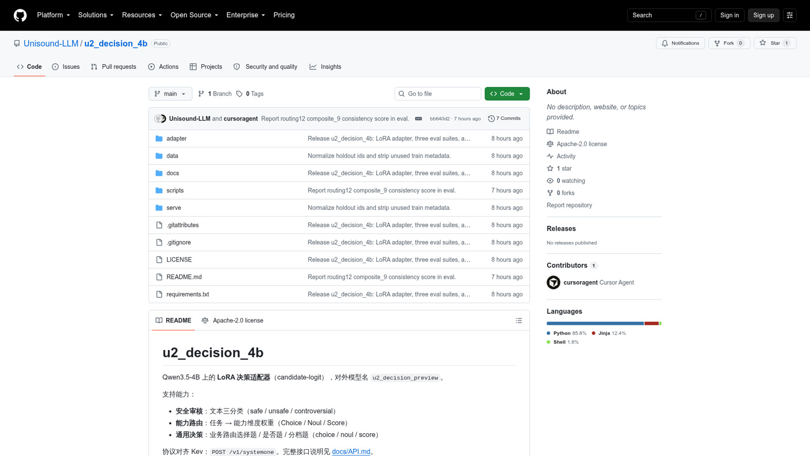Open the Pricing page

[284, 15]
